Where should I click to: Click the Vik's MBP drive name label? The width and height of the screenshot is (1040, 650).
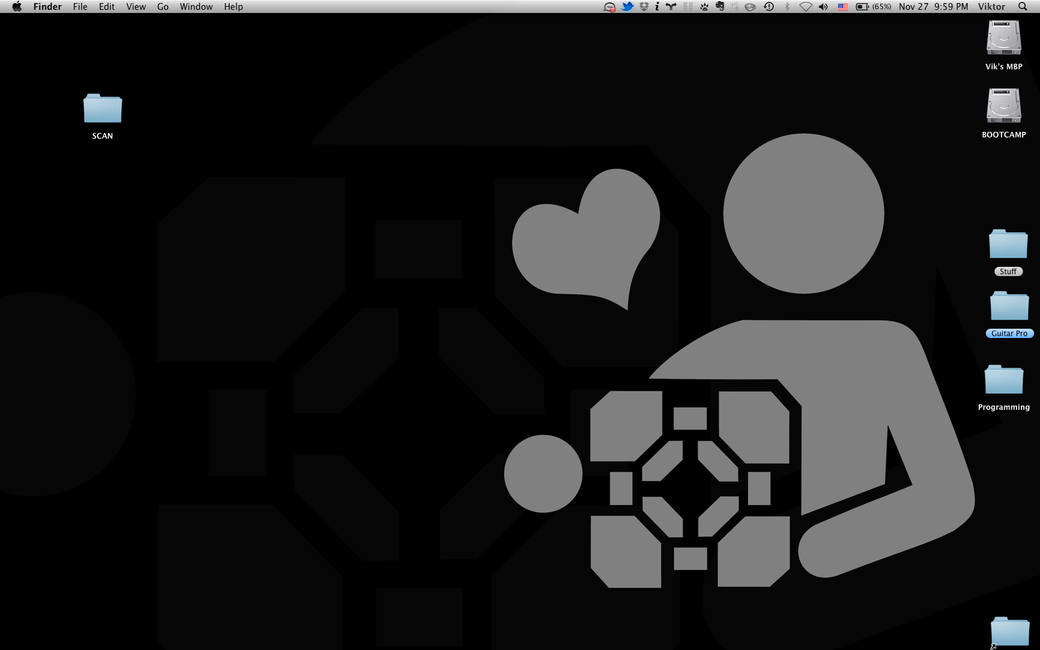(1004, 67)
